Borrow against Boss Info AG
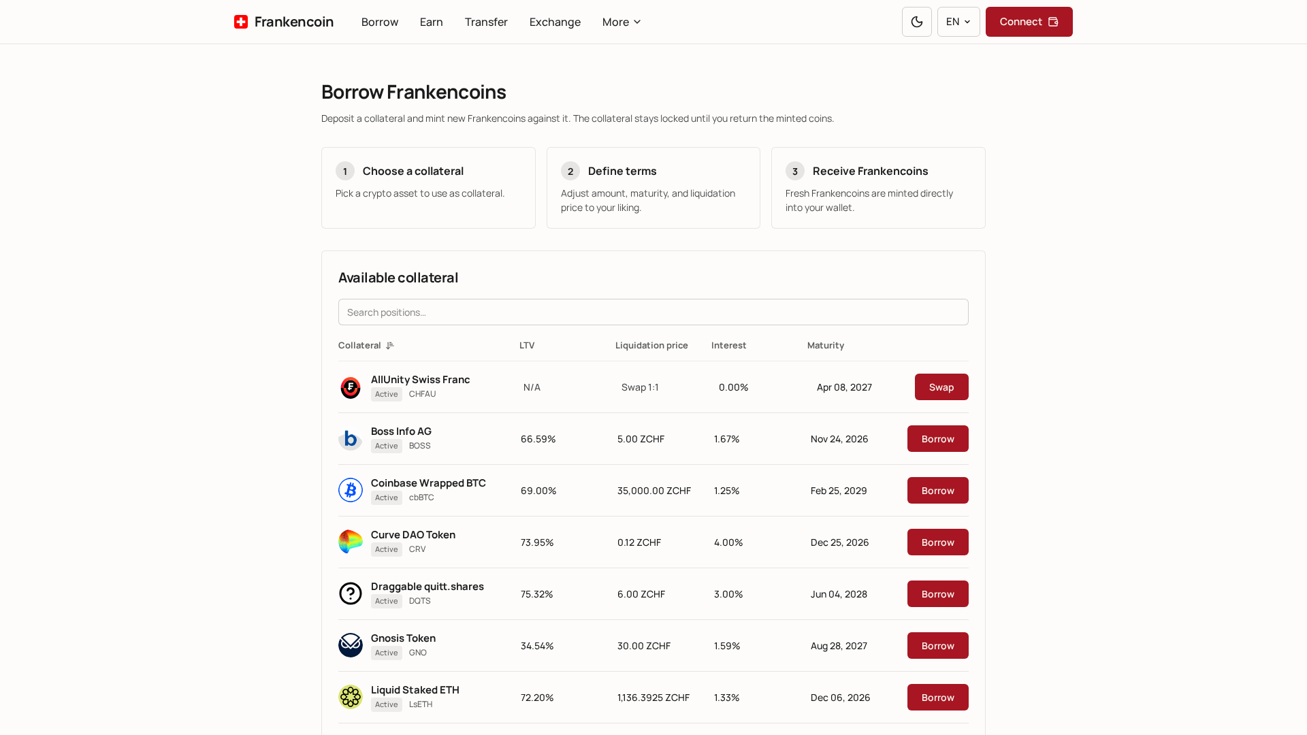Viewport: 1307px width, 735px height. [938, 439]
